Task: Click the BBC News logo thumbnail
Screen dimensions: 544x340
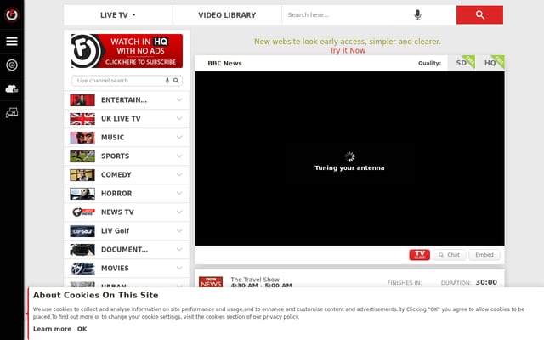Action: click(211, 281)
